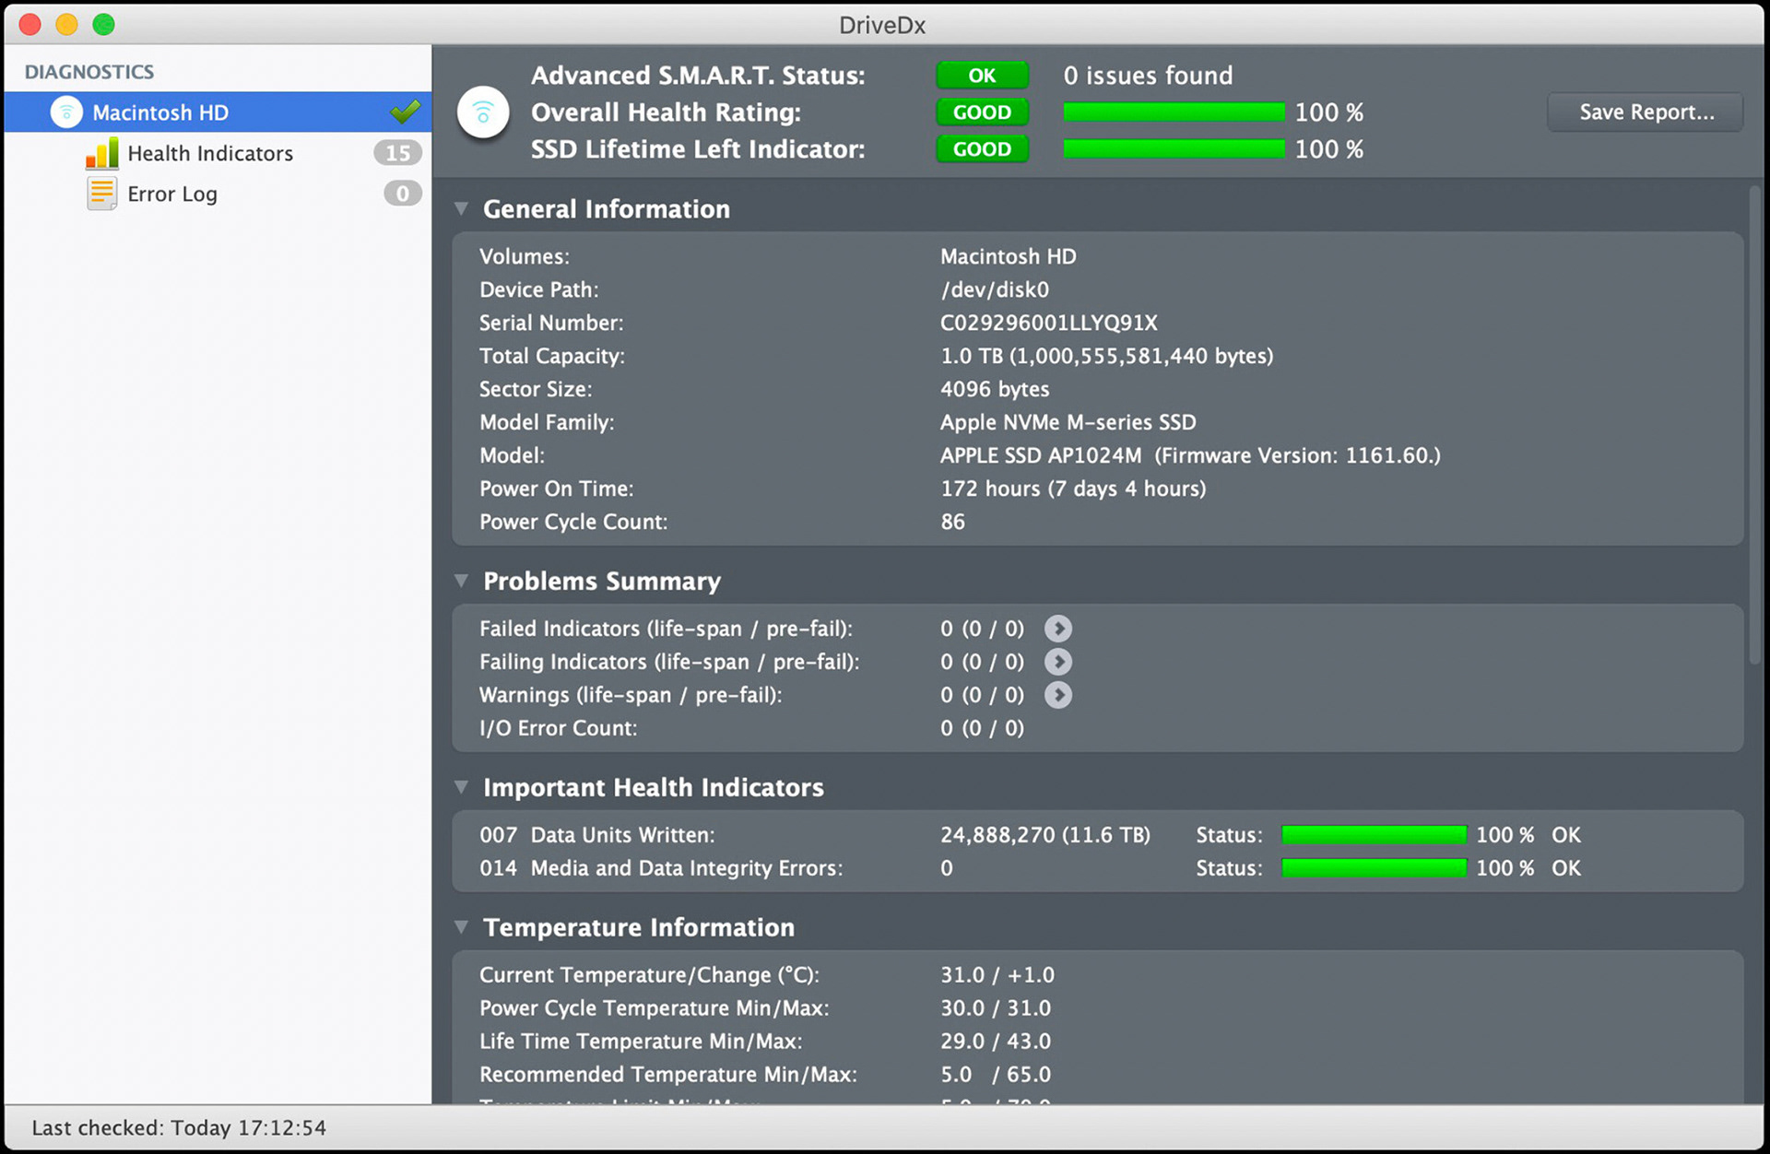Image resolution: width=1770 pixels, height=1154 pixels.
Task: Click the Health Indicators count badge 15
Action: 397,153
